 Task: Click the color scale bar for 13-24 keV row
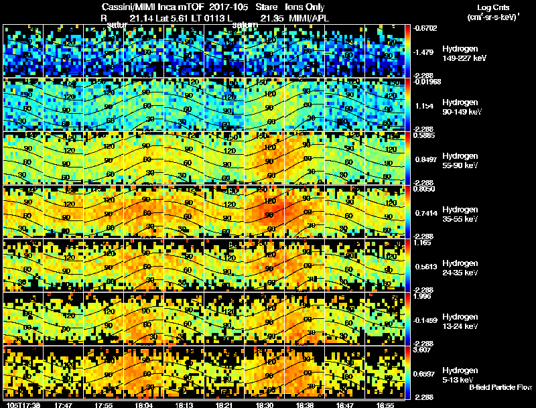407,319
